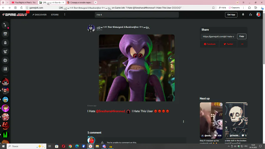Open the backpack sidebar icon
The image size is (265, 149).
pyautogui.click(x=5, y=43)
